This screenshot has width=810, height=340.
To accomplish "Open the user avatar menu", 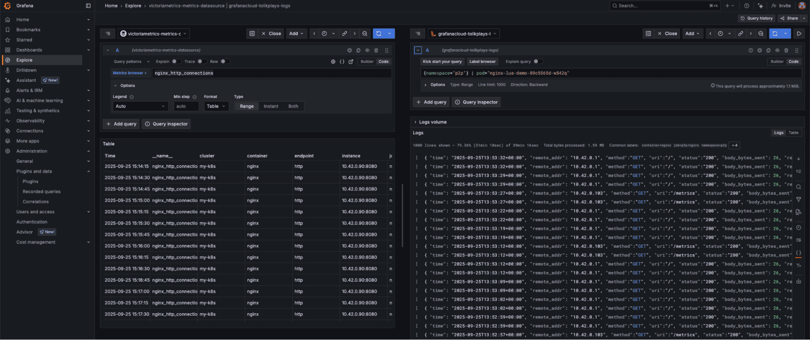I will coord(802,6).
